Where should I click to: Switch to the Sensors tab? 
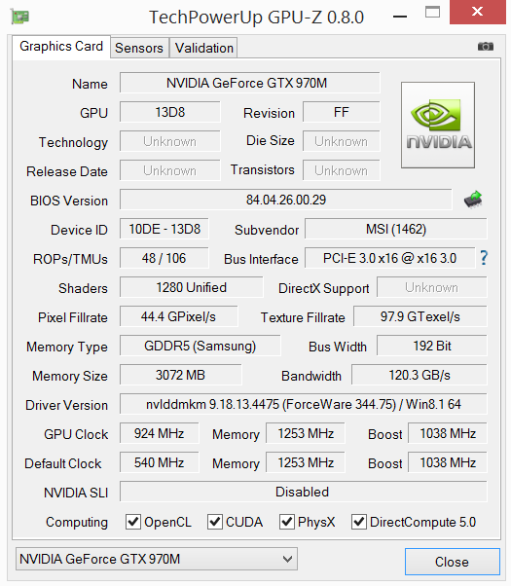click(x=139, y=48)
